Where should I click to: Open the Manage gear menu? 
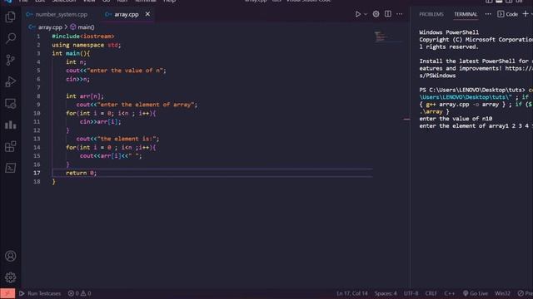(x=11, y=277)
